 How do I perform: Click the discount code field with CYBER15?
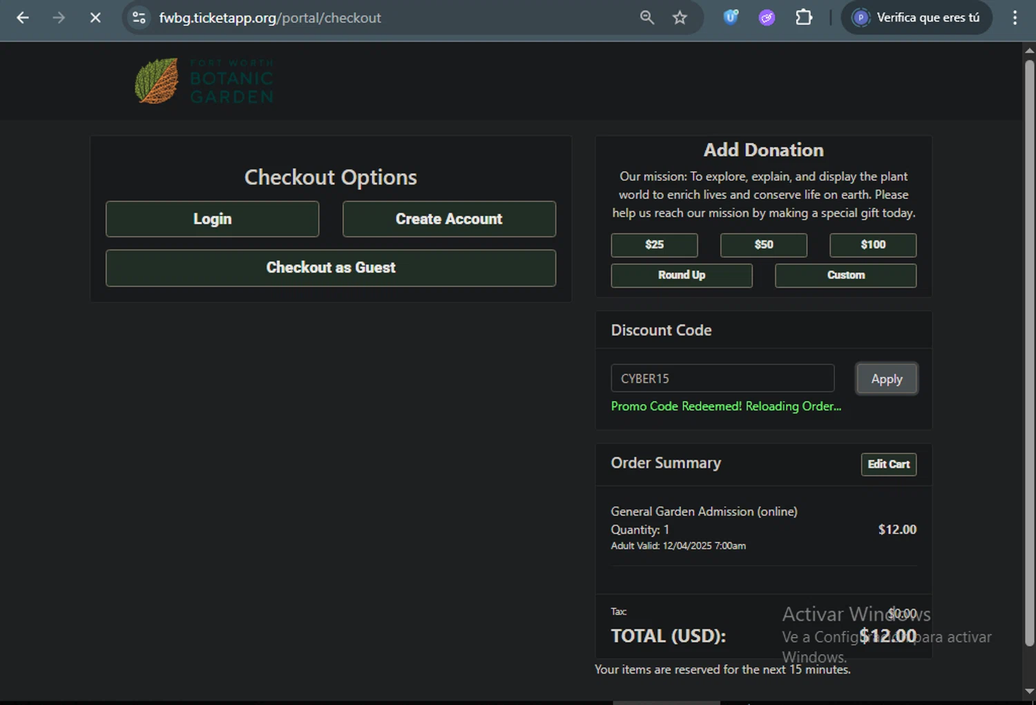coord(722,378)
